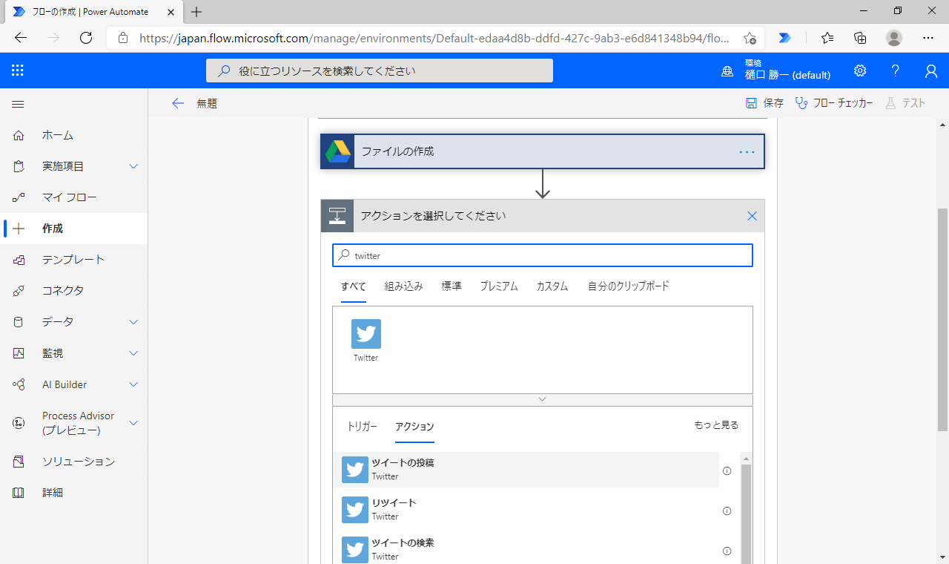Click the 保存 button
Screen dimensions: 949x564
click(764, 103)
